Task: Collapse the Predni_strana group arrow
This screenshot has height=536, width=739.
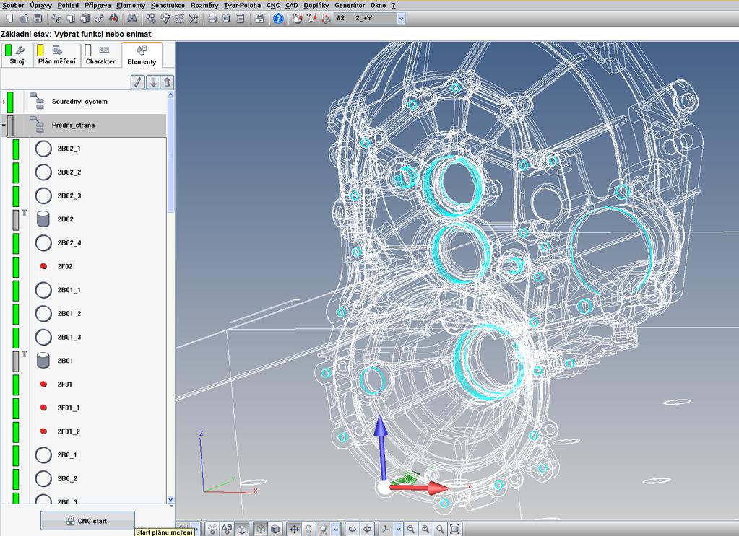Action: 4,126
